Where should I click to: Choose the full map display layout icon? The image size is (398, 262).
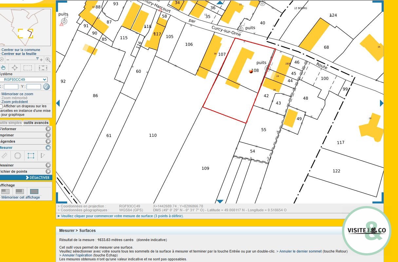(34, 191)
